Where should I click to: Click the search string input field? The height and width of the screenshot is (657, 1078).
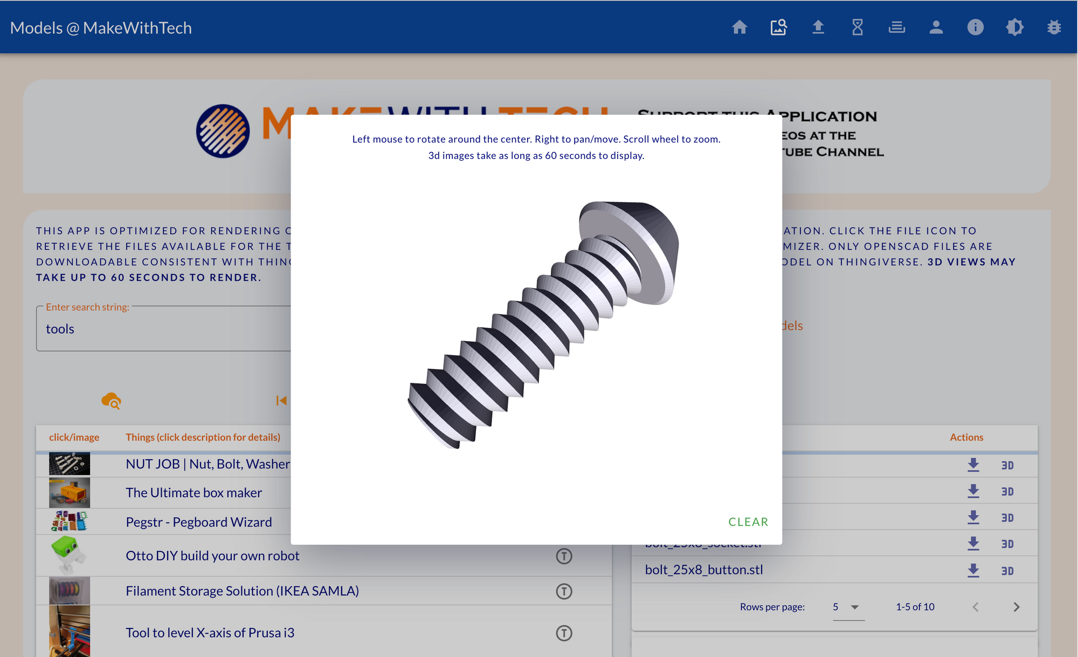(162, 329)
